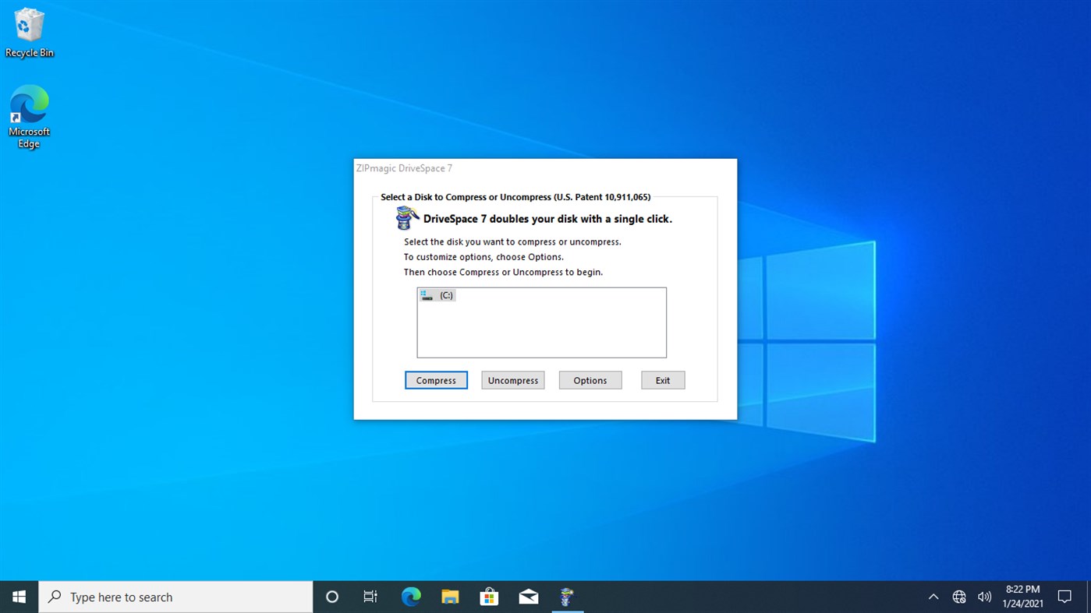Open the Mail app from the taskbar
The image size is (1091, 613).
coord(528,597)
